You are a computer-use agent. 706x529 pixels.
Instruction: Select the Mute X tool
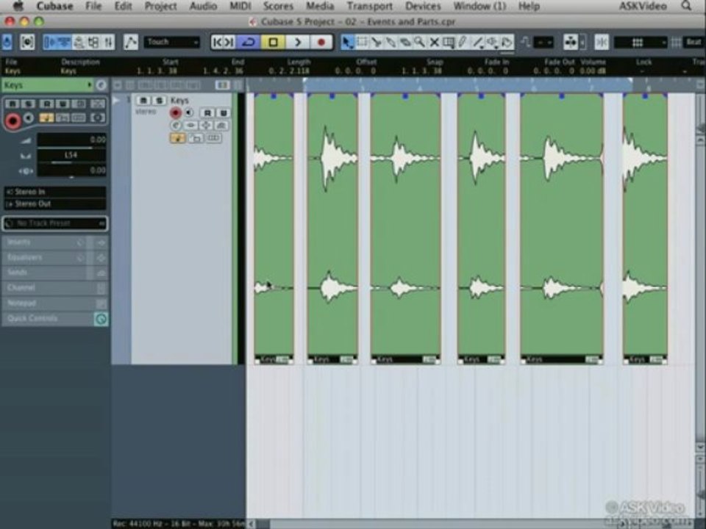click(434, 43)
